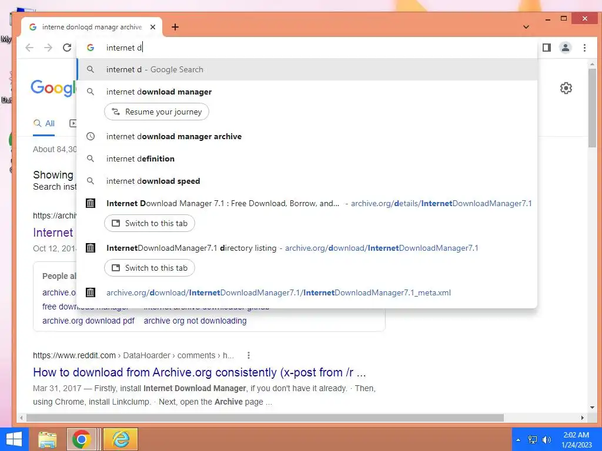
Task: Open a new tab with the plus button
Action: pyautogui.click(x=175, y=27)
